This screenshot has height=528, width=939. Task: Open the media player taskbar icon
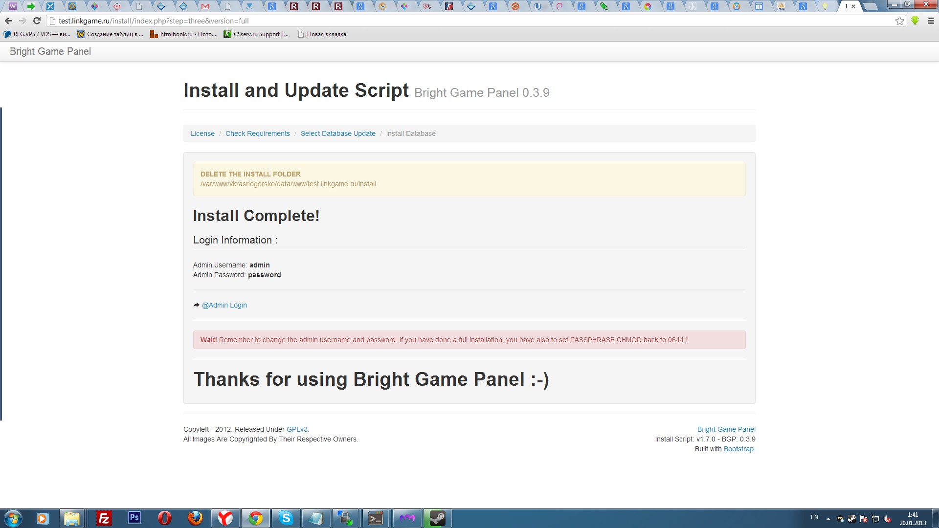[x=43, y=518]
